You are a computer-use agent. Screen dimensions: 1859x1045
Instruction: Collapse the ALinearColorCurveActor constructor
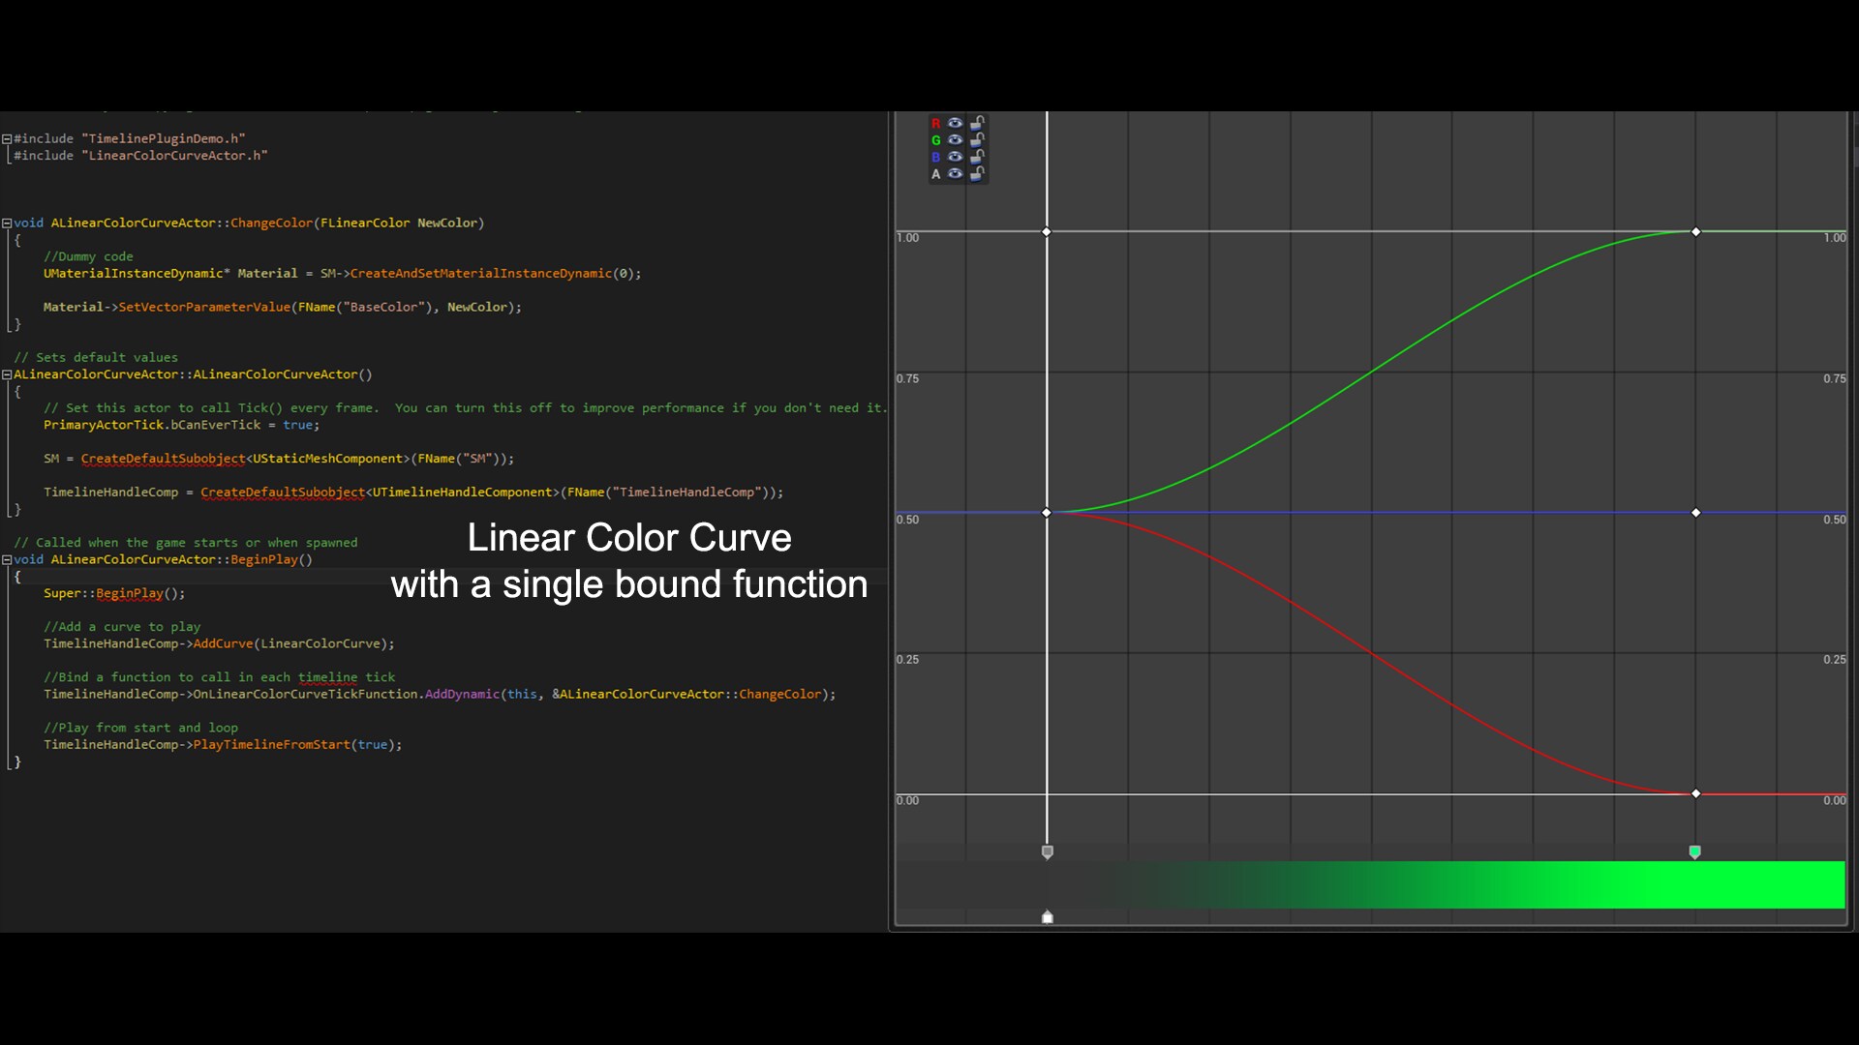(7, 374)
